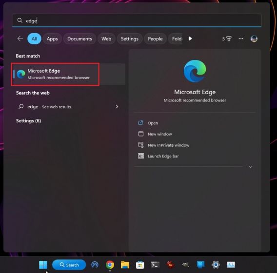Open 'edge - See web results' entry
277x273 pixels.
pos(69,107)
